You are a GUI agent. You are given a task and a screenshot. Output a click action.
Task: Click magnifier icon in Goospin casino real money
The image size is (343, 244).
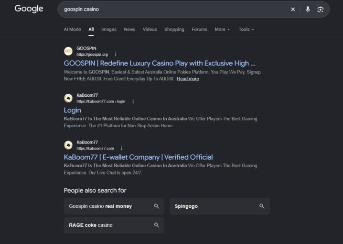[156, 206]
